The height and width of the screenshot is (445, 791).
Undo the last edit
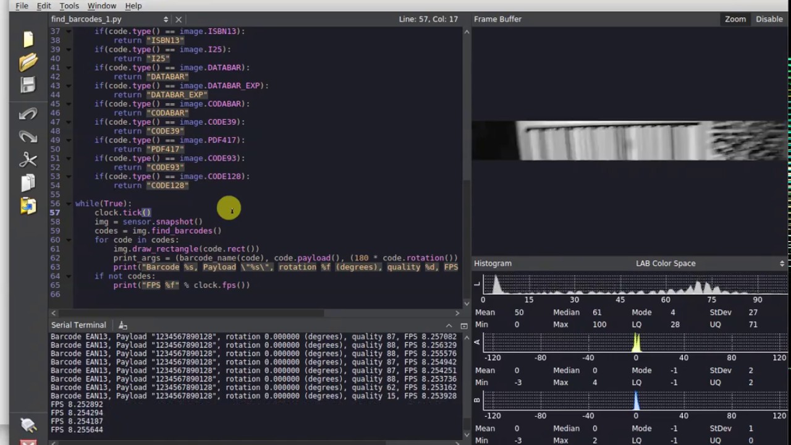pyautogui.click(x=28, y=114)
